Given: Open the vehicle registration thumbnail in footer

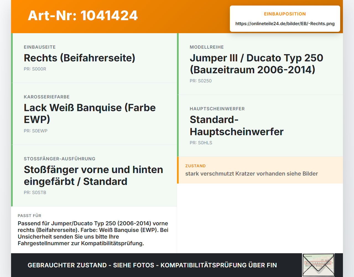Looking at the screenshot, I should tap(318, 265).
